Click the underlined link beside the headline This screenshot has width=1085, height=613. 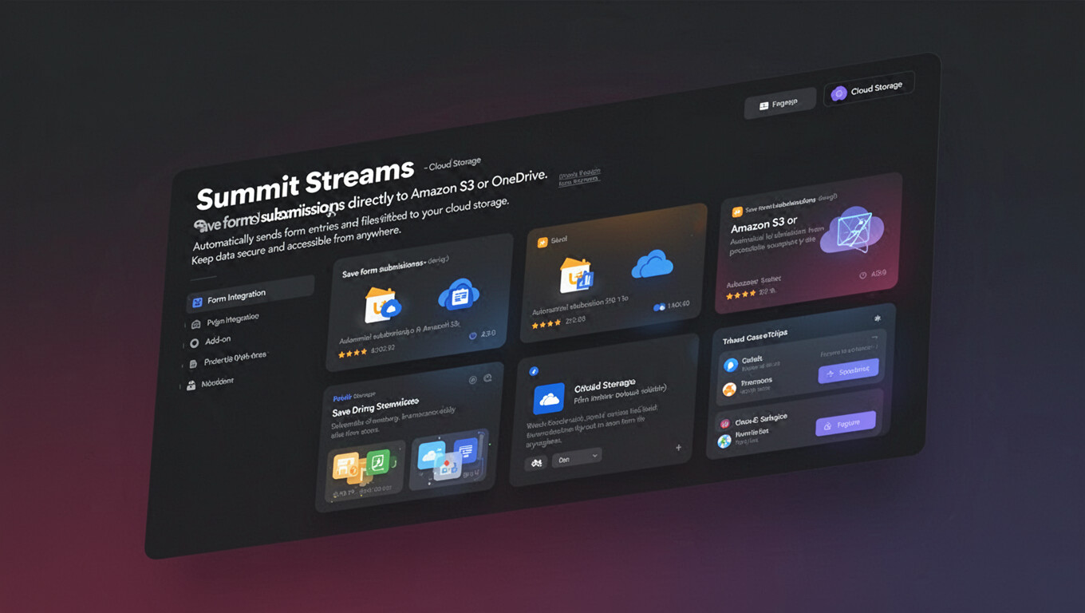click(579, 177)
